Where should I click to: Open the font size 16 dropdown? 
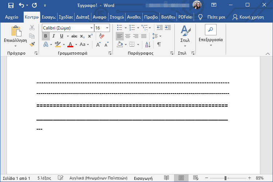pyautogui.click(x=107, y=28)
